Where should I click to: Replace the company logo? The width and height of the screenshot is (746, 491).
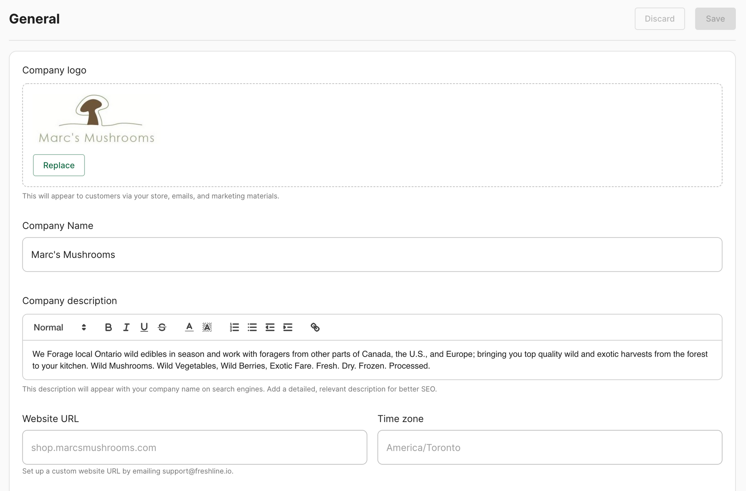59,165
